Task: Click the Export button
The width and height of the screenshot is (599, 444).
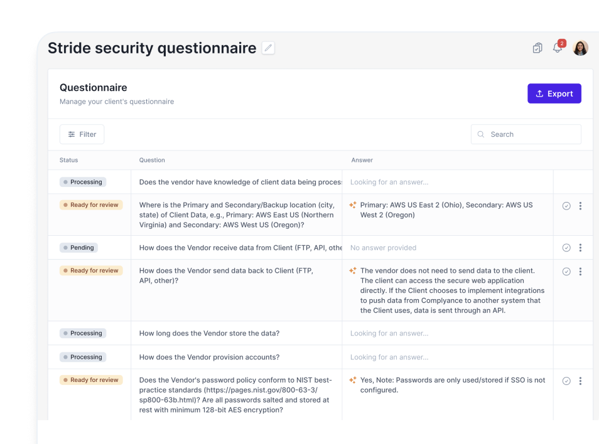Action: [554, 93]
